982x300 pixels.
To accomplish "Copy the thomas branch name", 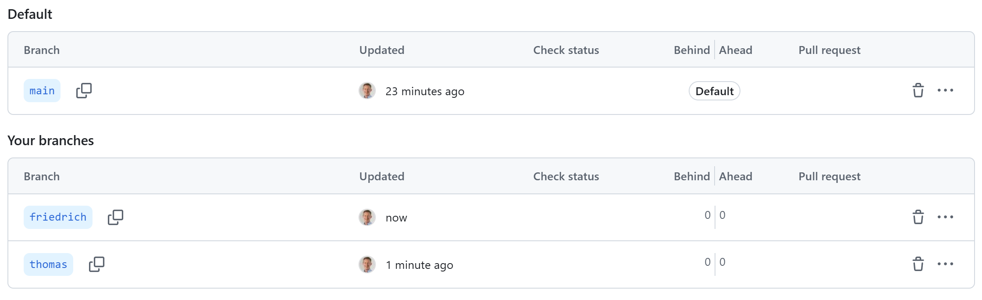I will (x=96, y=264).
